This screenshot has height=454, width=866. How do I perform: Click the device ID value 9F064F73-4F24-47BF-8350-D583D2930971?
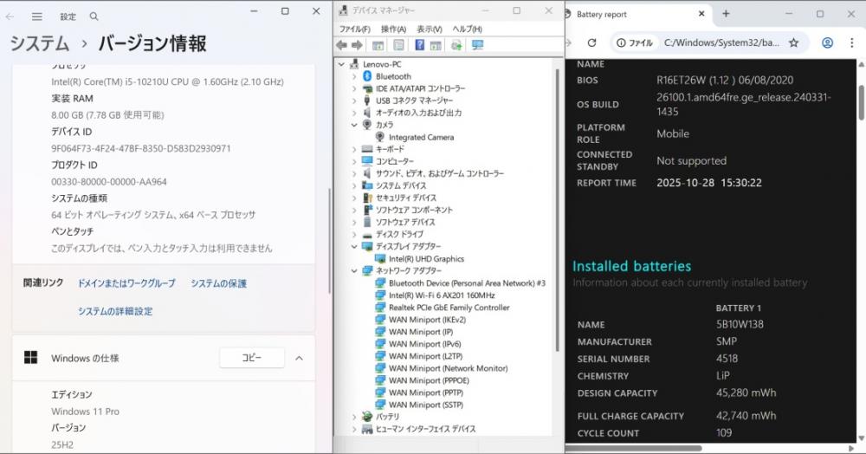point(141,148)
